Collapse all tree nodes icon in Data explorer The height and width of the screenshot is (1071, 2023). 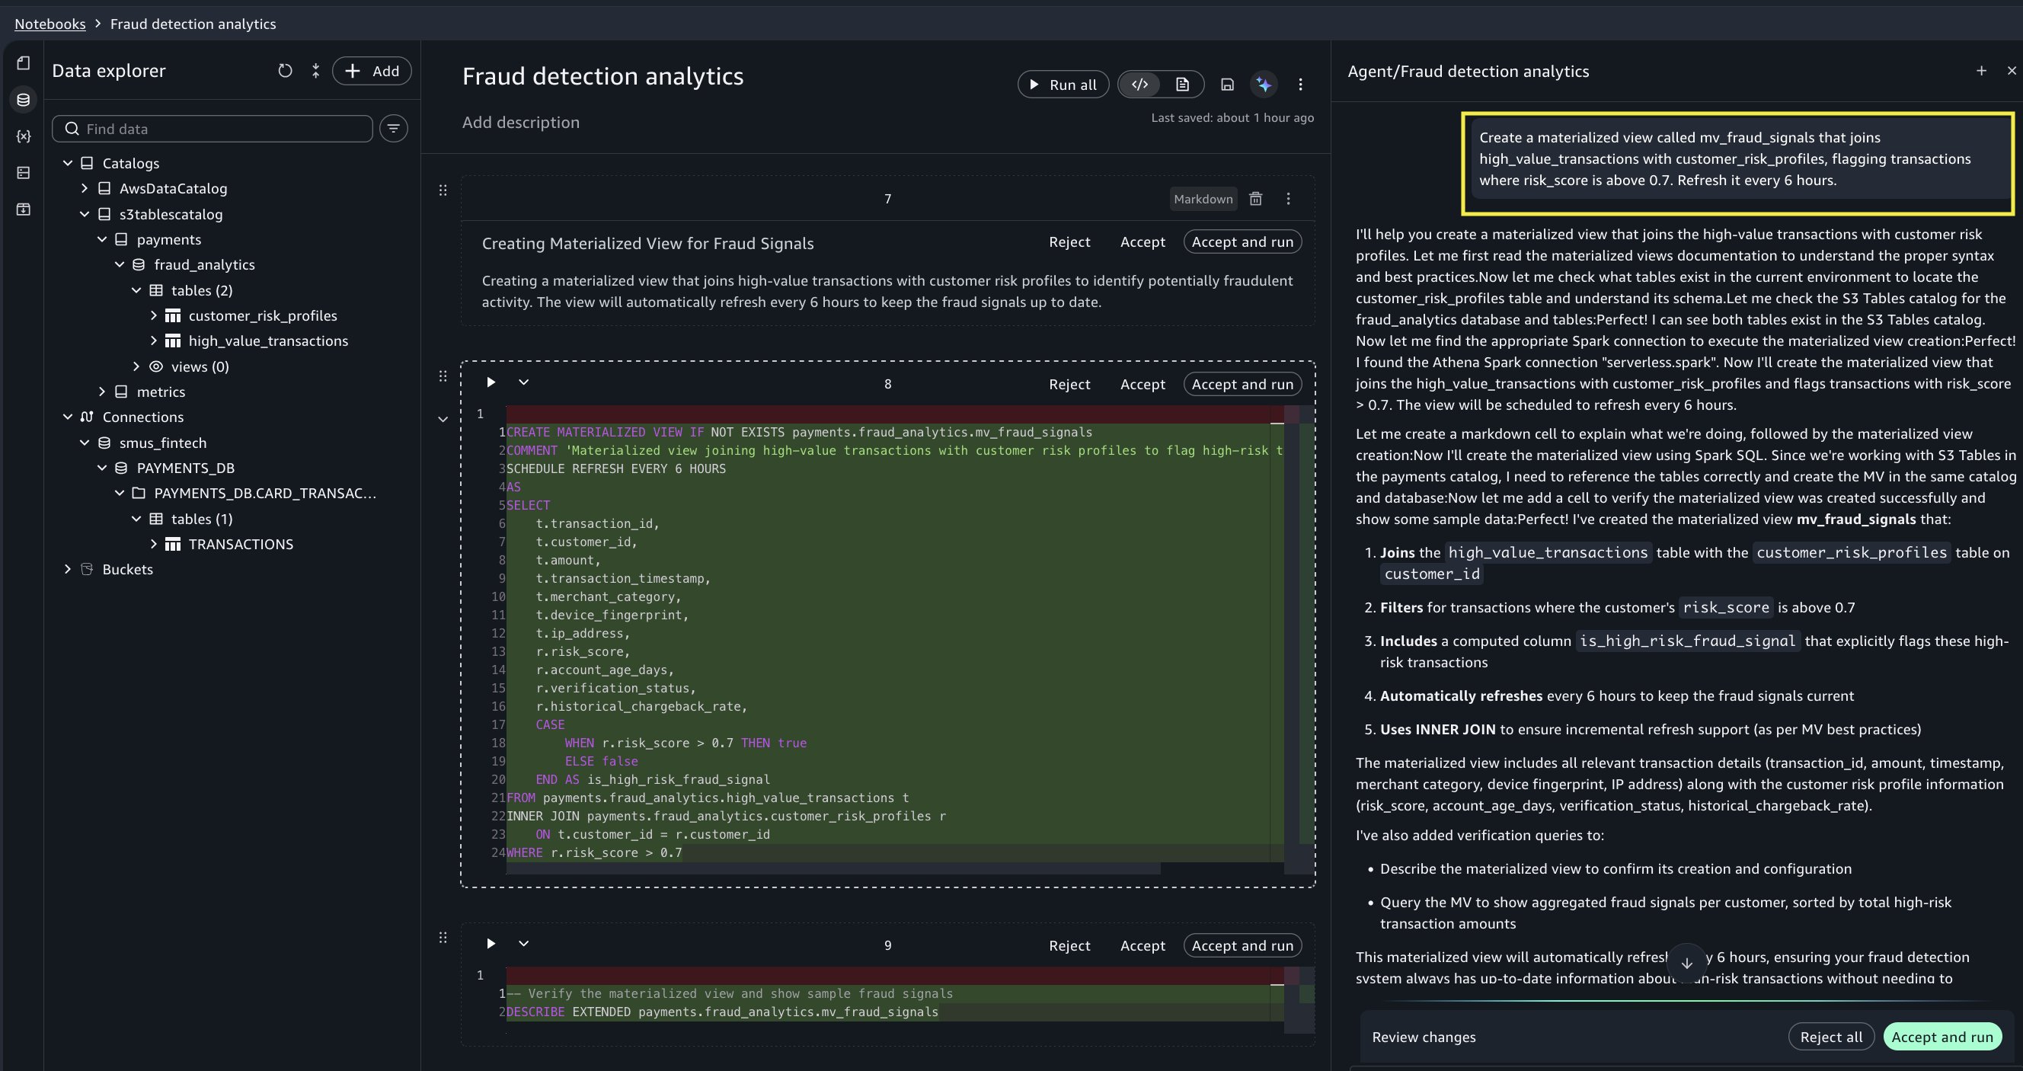click(x=315, y=71)
